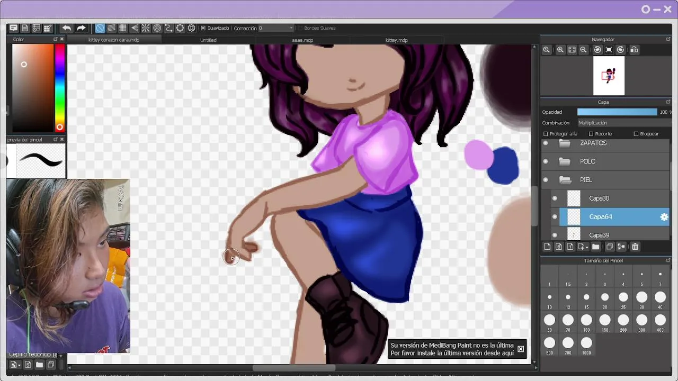
Task: Expand the POLO folder
Action: point(565,161)
